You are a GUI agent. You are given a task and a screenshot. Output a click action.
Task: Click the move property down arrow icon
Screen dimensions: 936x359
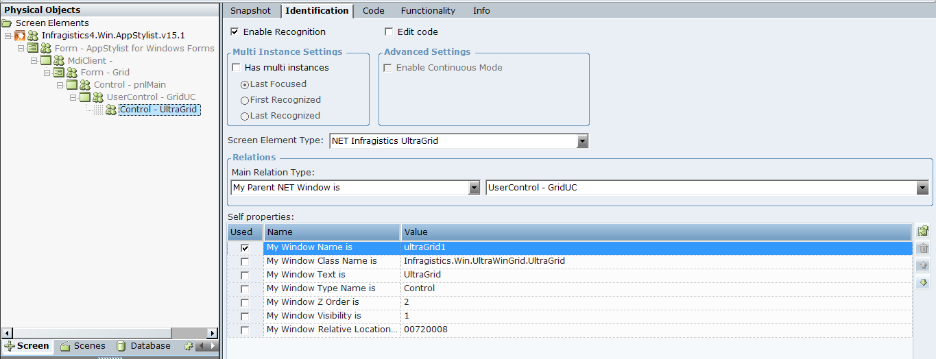(923, 282)
